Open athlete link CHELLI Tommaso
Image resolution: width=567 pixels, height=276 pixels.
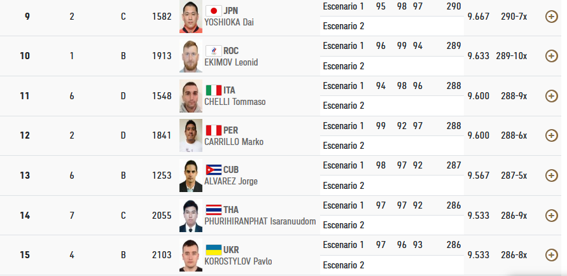pos(235,102)
